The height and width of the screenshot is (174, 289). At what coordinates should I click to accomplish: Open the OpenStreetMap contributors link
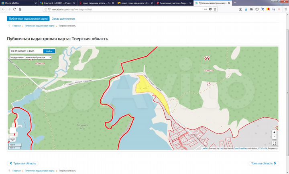(x=240, y=148)
